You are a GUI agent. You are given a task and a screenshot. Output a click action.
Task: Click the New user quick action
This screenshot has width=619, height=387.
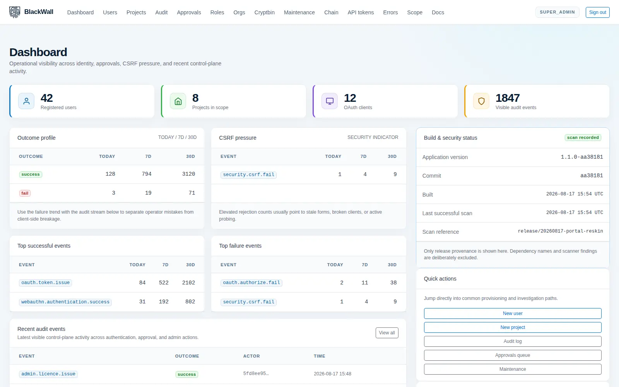[x=513, y=313]
